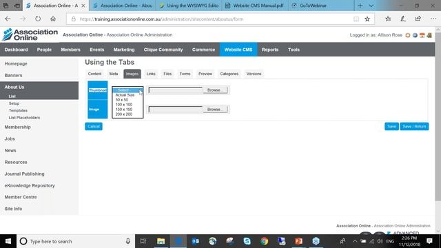
Task: Open Journal Publishing in the sidebar
Action: point(25,174)
